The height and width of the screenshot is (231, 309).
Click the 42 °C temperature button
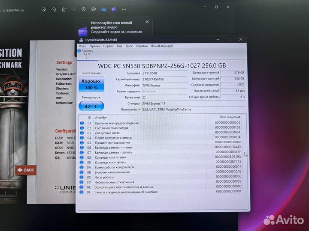[91, 106]
